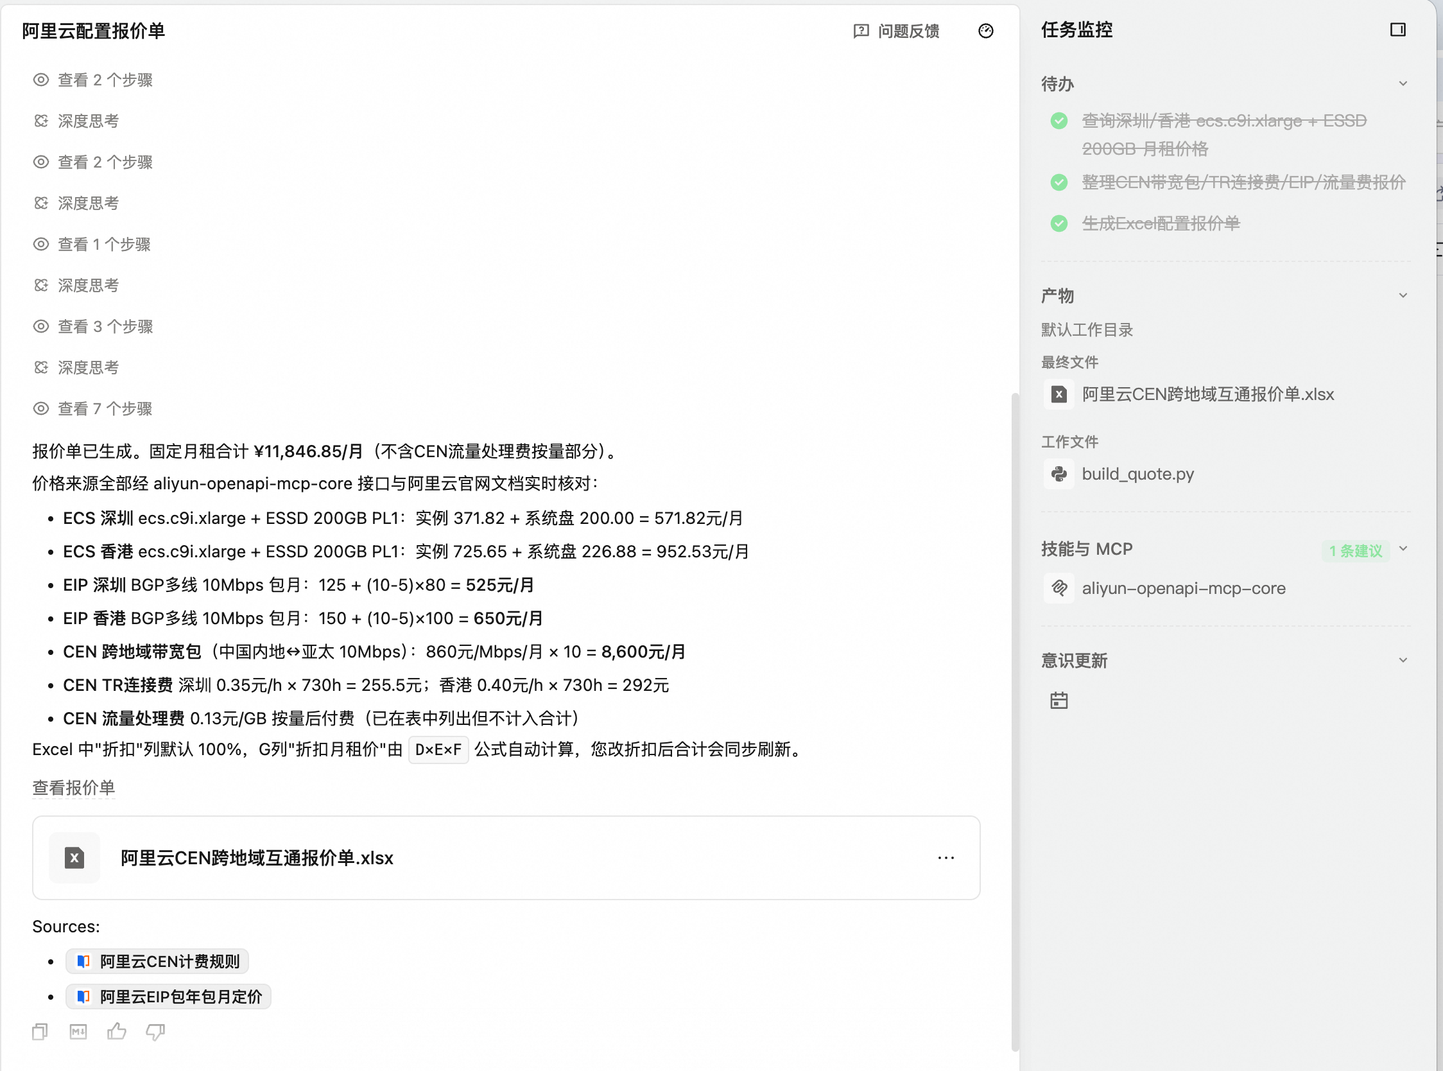Collapse the 产物 section chevron
Viewport: 1443px width, 1071px height.
pos(1403,295)
